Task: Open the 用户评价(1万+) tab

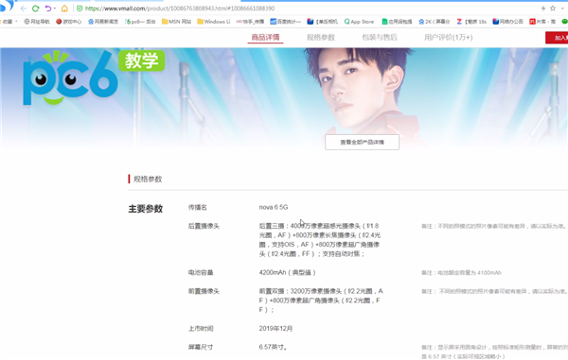Action: click(x=448, y=37)
